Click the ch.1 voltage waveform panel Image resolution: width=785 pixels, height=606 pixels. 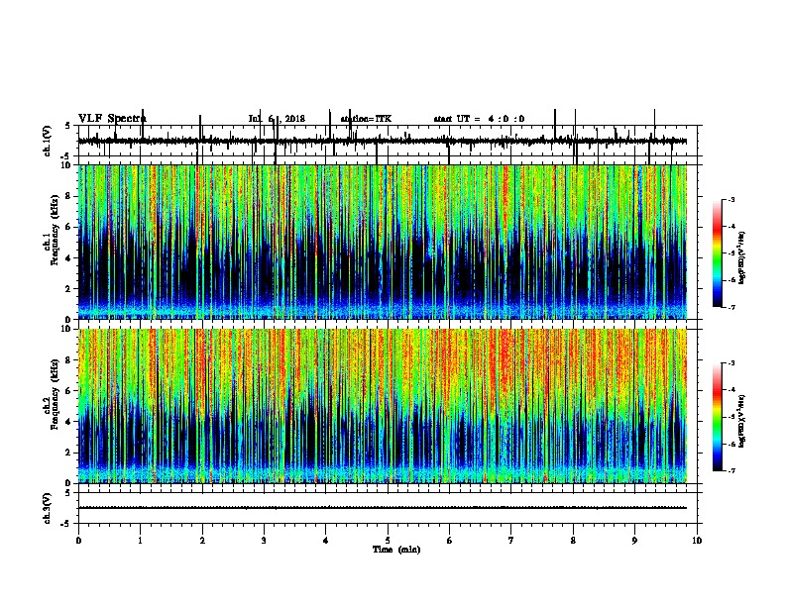coord(387,141)
